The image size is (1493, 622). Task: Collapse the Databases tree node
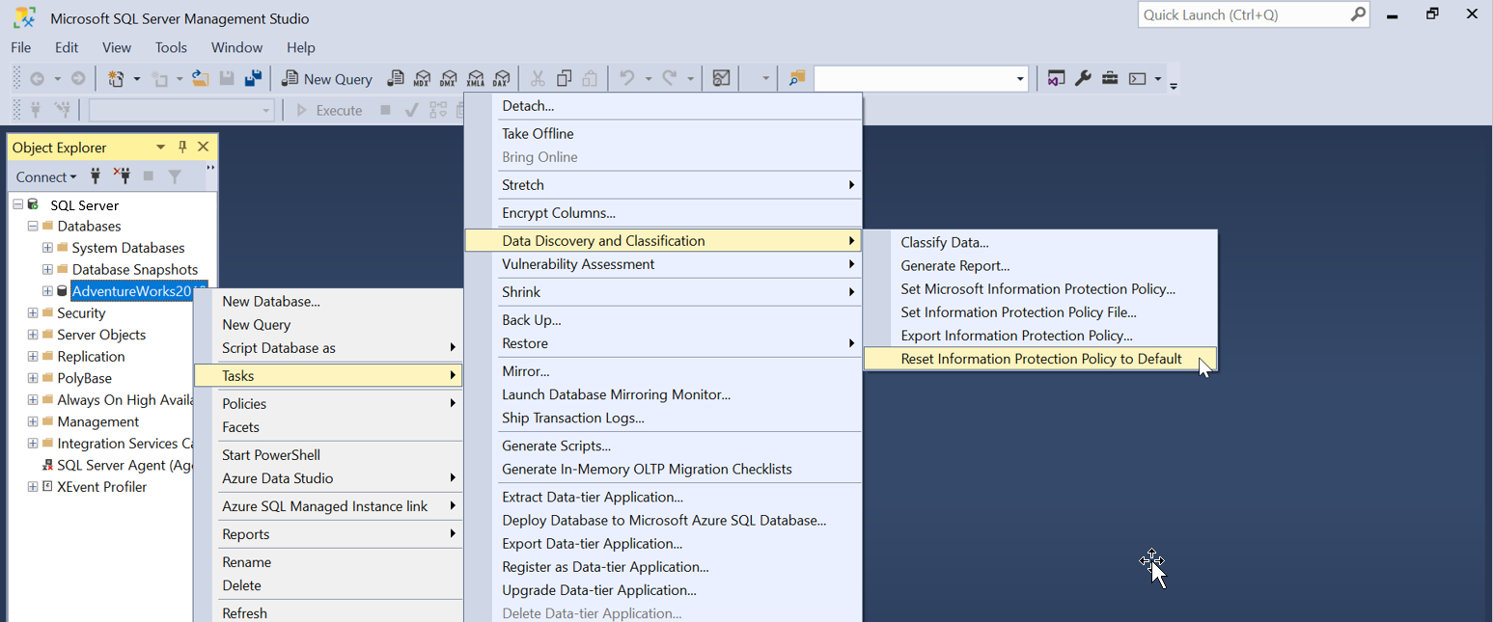(32, 226)
